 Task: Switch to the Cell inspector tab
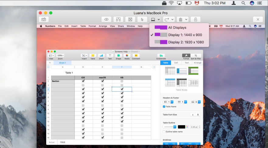pos(176,63)
